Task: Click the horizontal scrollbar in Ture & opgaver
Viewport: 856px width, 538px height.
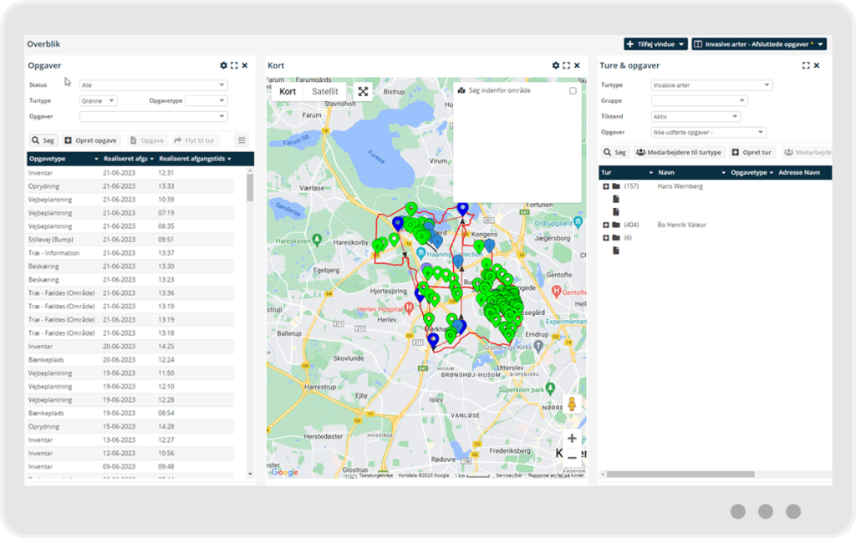Action: click(x=680, y=475)
